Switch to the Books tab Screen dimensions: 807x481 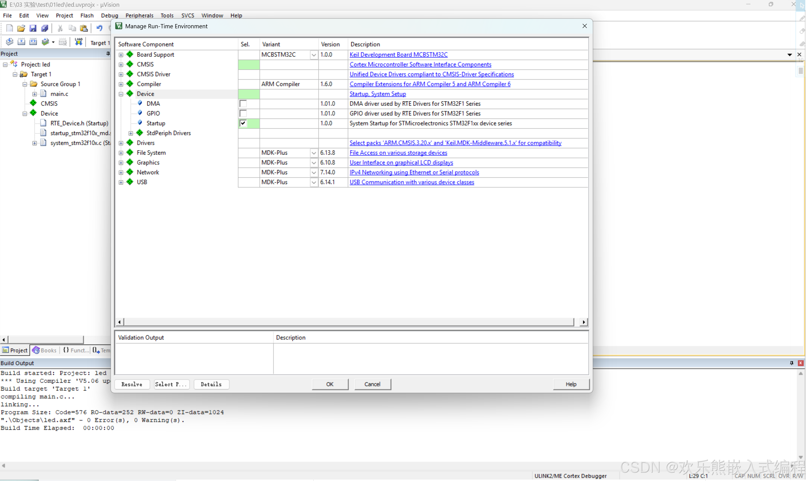45,350
